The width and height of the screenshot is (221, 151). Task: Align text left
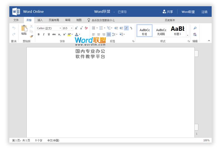93,34
